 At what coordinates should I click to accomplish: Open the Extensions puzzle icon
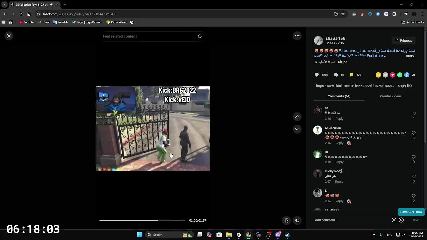[394, 14]
